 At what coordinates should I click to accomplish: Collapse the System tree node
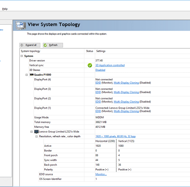pos(22,56)
